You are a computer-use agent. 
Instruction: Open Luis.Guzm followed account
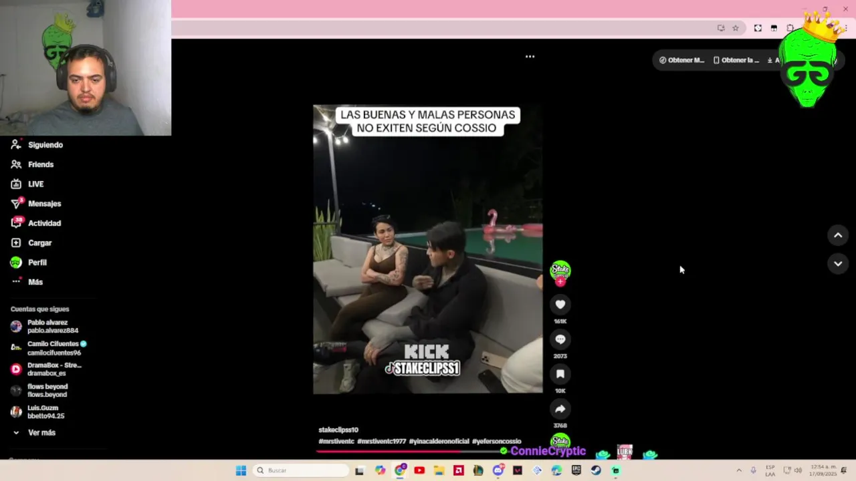38,412
